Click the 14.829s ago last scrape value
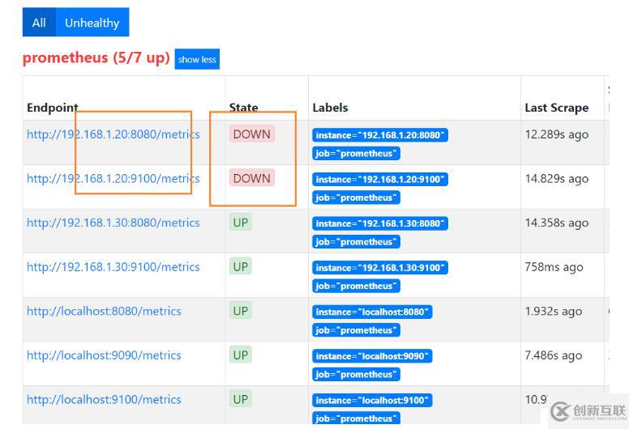Screen dimensions: 629x429 [x=556, y=179]
